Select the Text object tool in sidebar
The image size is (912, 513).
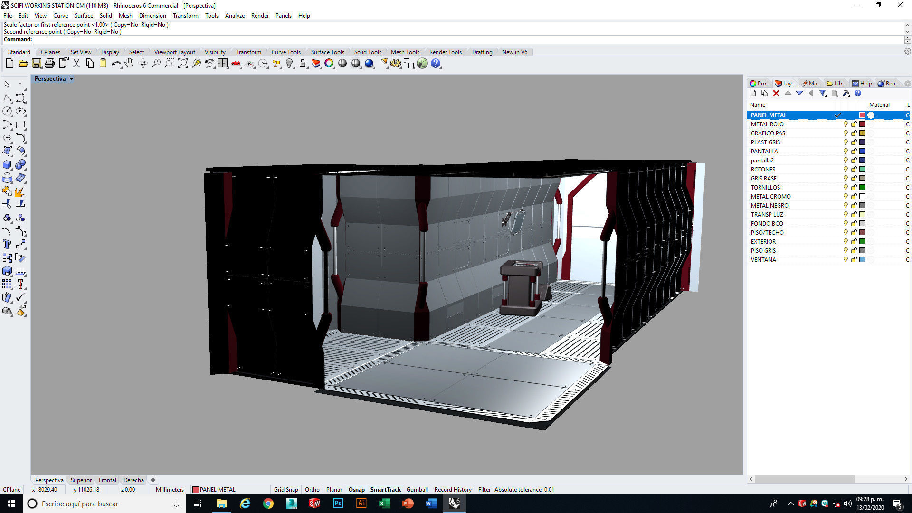pos(7,244)
